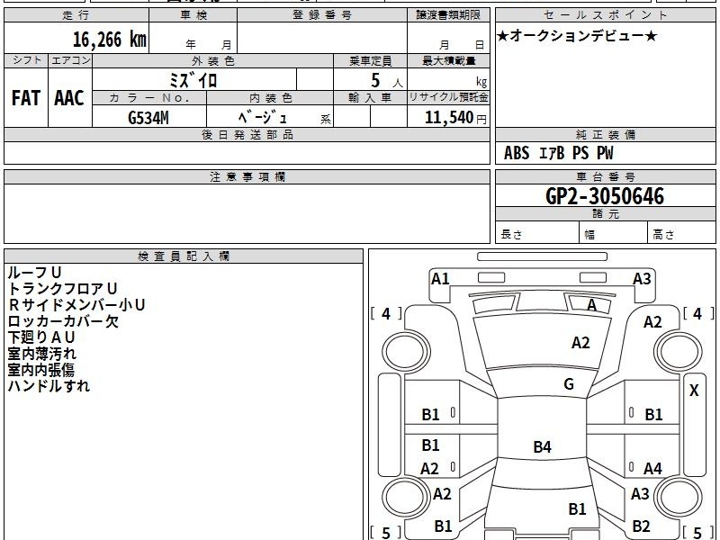
Task: Select the AAC air conditioner value
Action: [x=69, y=98]
